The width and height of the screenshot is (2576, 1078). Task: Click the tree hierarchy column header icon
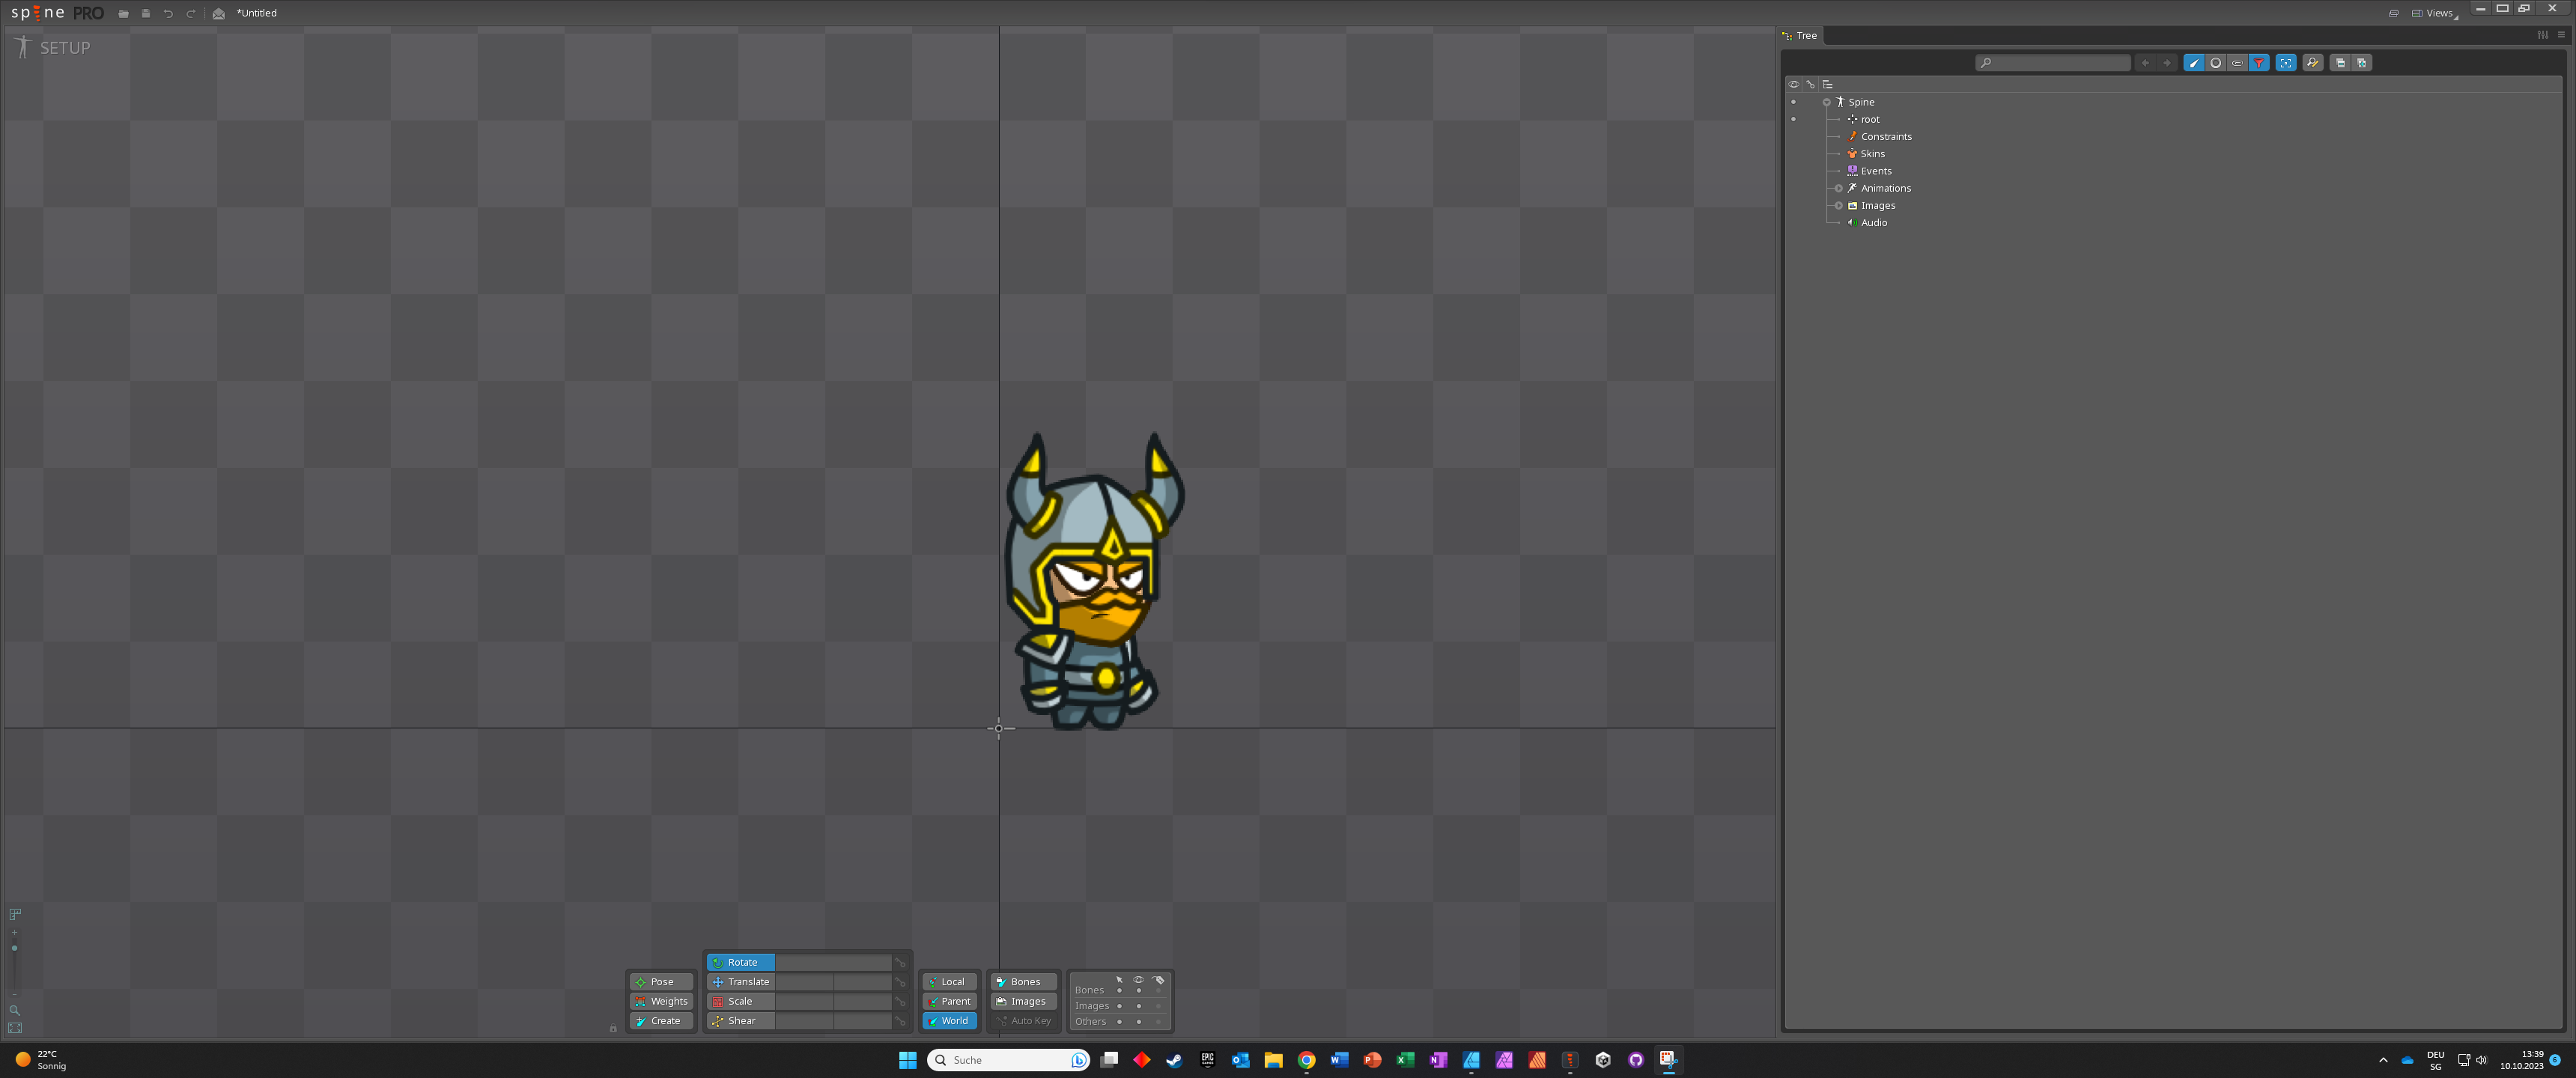(x=1828, y=84)
